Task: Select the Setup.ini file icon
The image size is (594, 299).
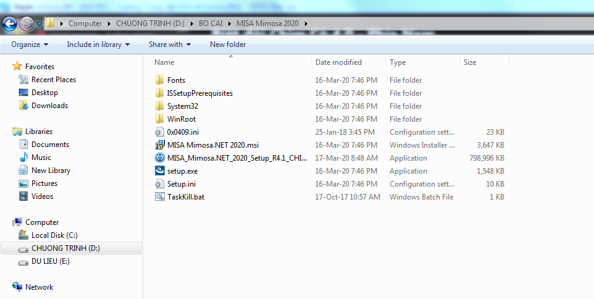Action: (x=159, y=184)
